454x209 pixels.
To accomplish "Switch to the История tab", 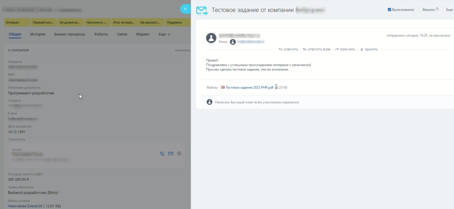I will (38, 34).
